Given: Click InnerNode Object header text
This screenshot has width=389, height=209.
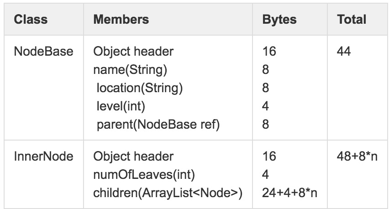Looking at the screenshot, I should (x=133, y=157).
